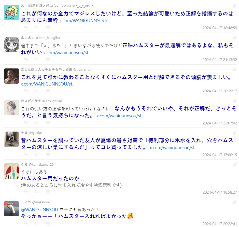Image resolution: width=239 pixels, height=227 pixels.
Task: Open the @kumakuma_20 username handle
Action: (x=41, y=165)
